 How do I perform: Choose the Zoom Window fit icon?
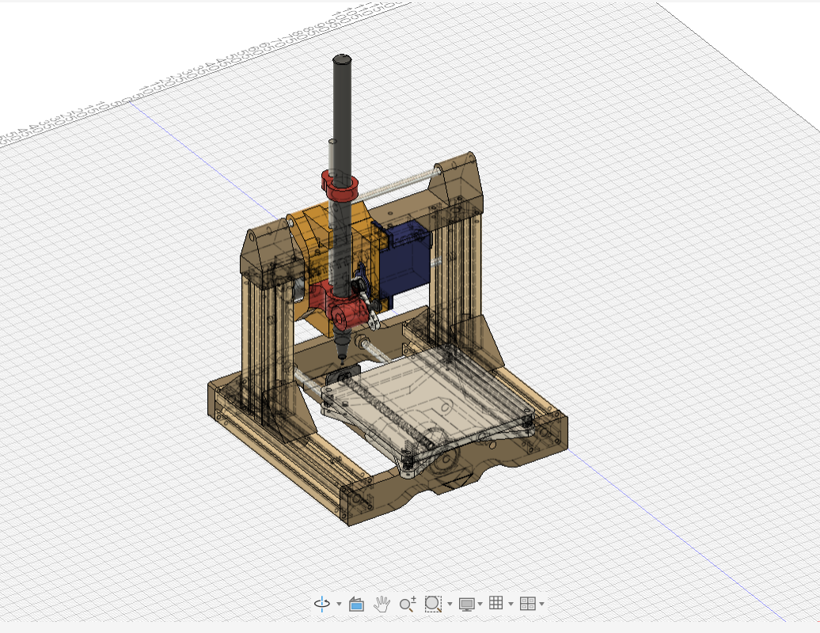click(x=432, y=604)
